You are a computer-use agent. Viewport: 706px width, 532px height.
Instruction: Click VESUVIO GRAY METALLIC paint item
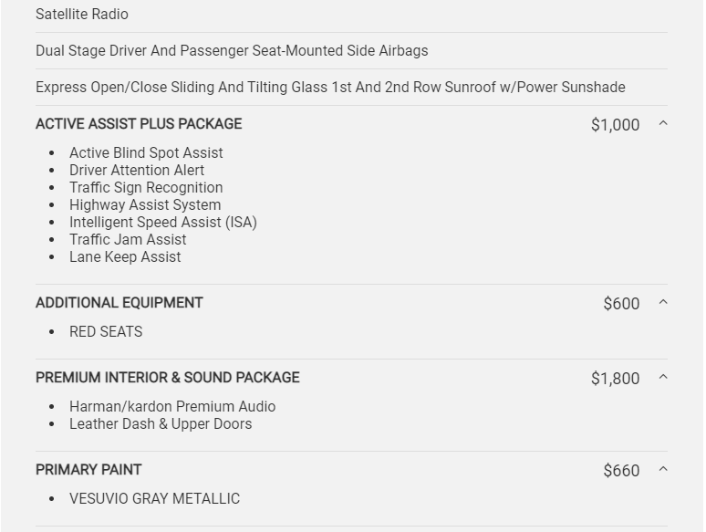154,499
